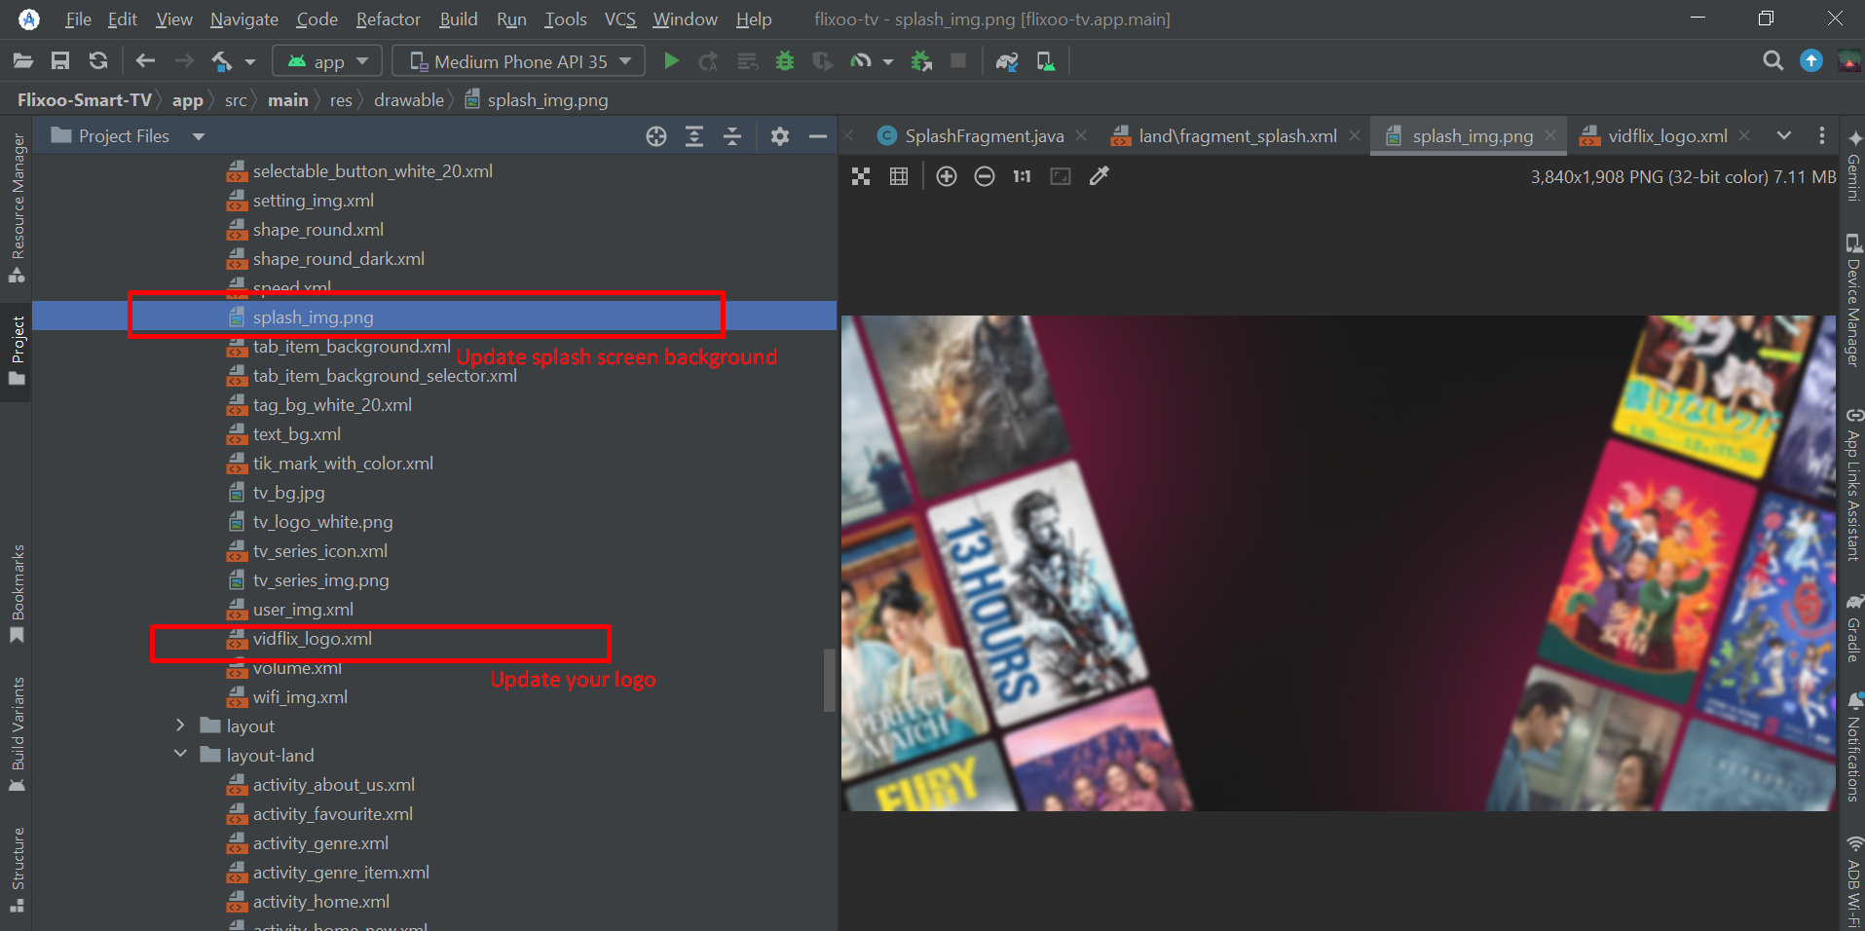The width and height of the screenshot is (1865, 931).
Task: Click Search Everywhere magnifier icon
Action: point(1772,61)
